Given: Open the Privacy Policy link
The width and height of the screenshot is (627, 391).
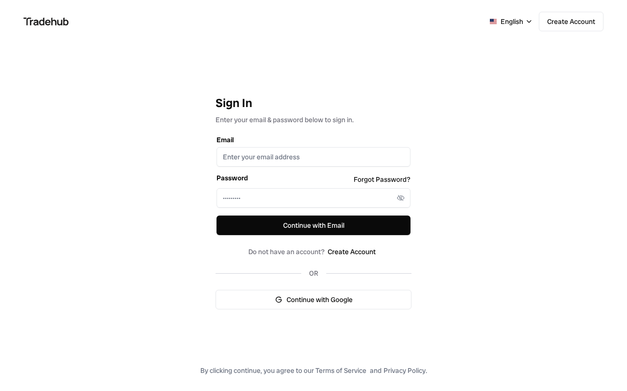Looking at the screenshot, I should point(405,370).
